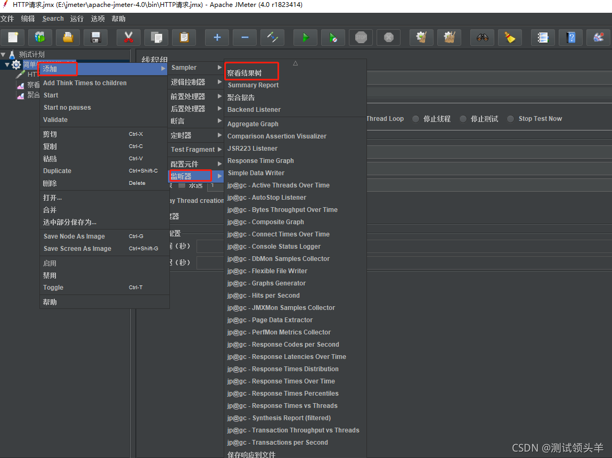Start the test with the green play icon
The width and height of the screenshot is (612, 458).
(305, 37)
